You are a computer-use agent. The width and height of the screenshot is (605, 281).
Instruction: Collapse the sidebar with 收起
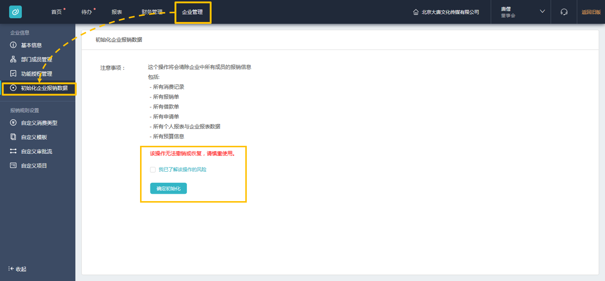(17, 269)
